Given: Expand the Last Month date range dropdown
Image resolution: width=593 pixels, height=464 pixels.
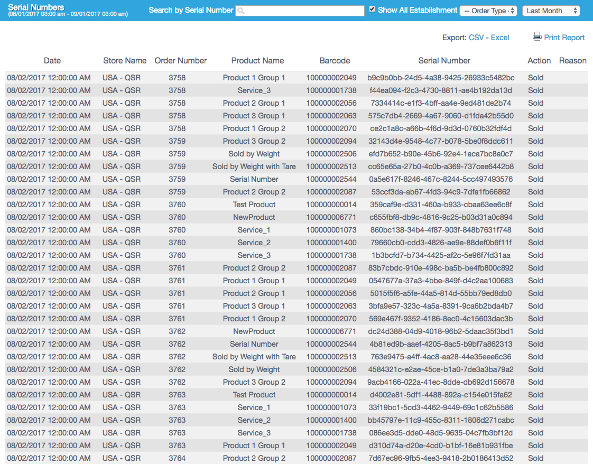Looking at the screenshot, I should 551,11.
